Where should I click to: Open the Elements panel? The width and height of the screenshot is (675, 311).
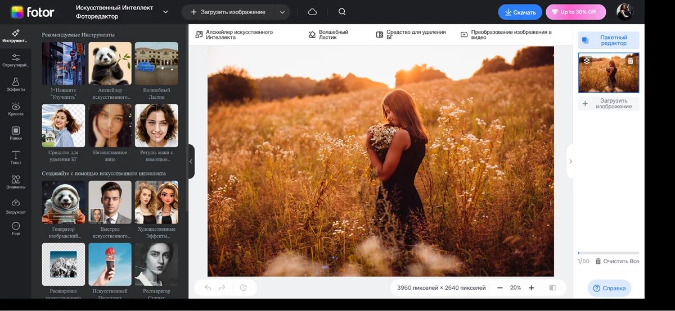(x=15, y=182)
